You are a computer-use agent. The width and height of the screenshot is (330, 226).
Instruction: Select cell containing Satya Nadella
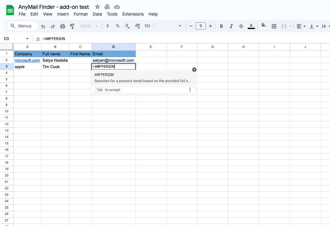tap(55, 60)
